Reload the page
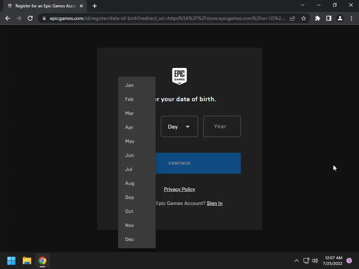This screenshot has height=269, width=359. pyautogui.click(x=30, y=18)
